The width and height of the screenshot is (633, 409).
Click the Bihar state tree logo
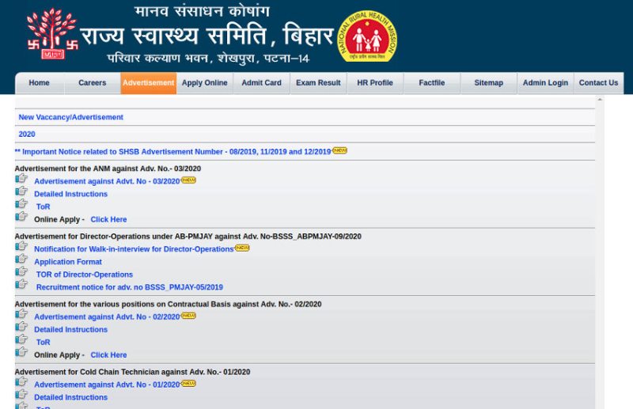tap(52, 34)
